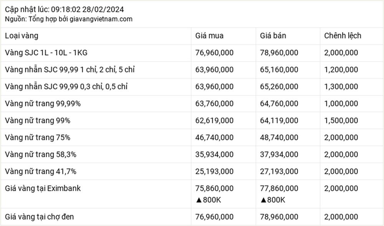Click the Giá vàng tại chợ đen label

[40, 217]
